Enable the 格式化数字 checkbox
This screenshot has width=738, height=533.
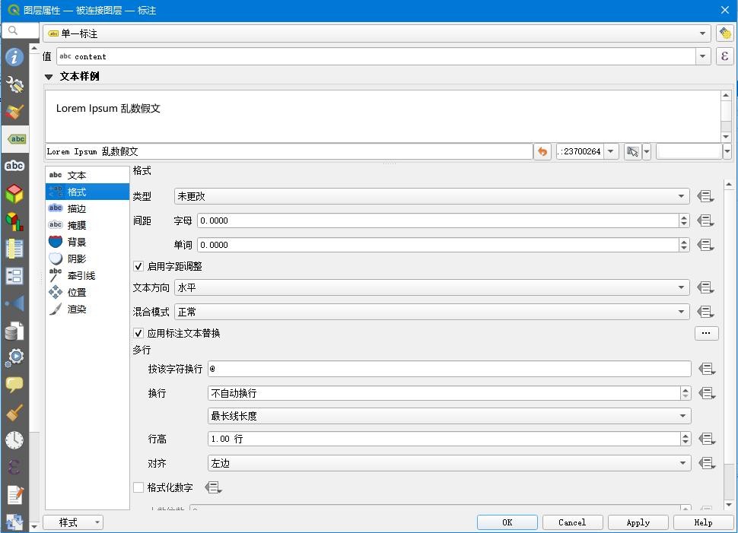138,487
